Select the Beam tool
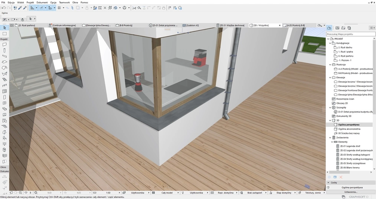Image resolution: width=376 pixels, height=199 pixels. pyautogui.click(x=4, y=56)
